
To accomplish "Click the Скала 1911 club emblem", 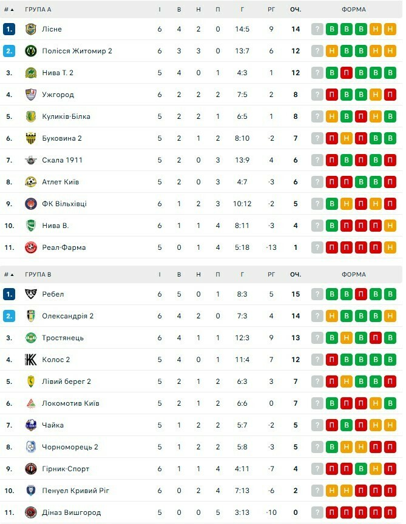I will pos(31,160).
